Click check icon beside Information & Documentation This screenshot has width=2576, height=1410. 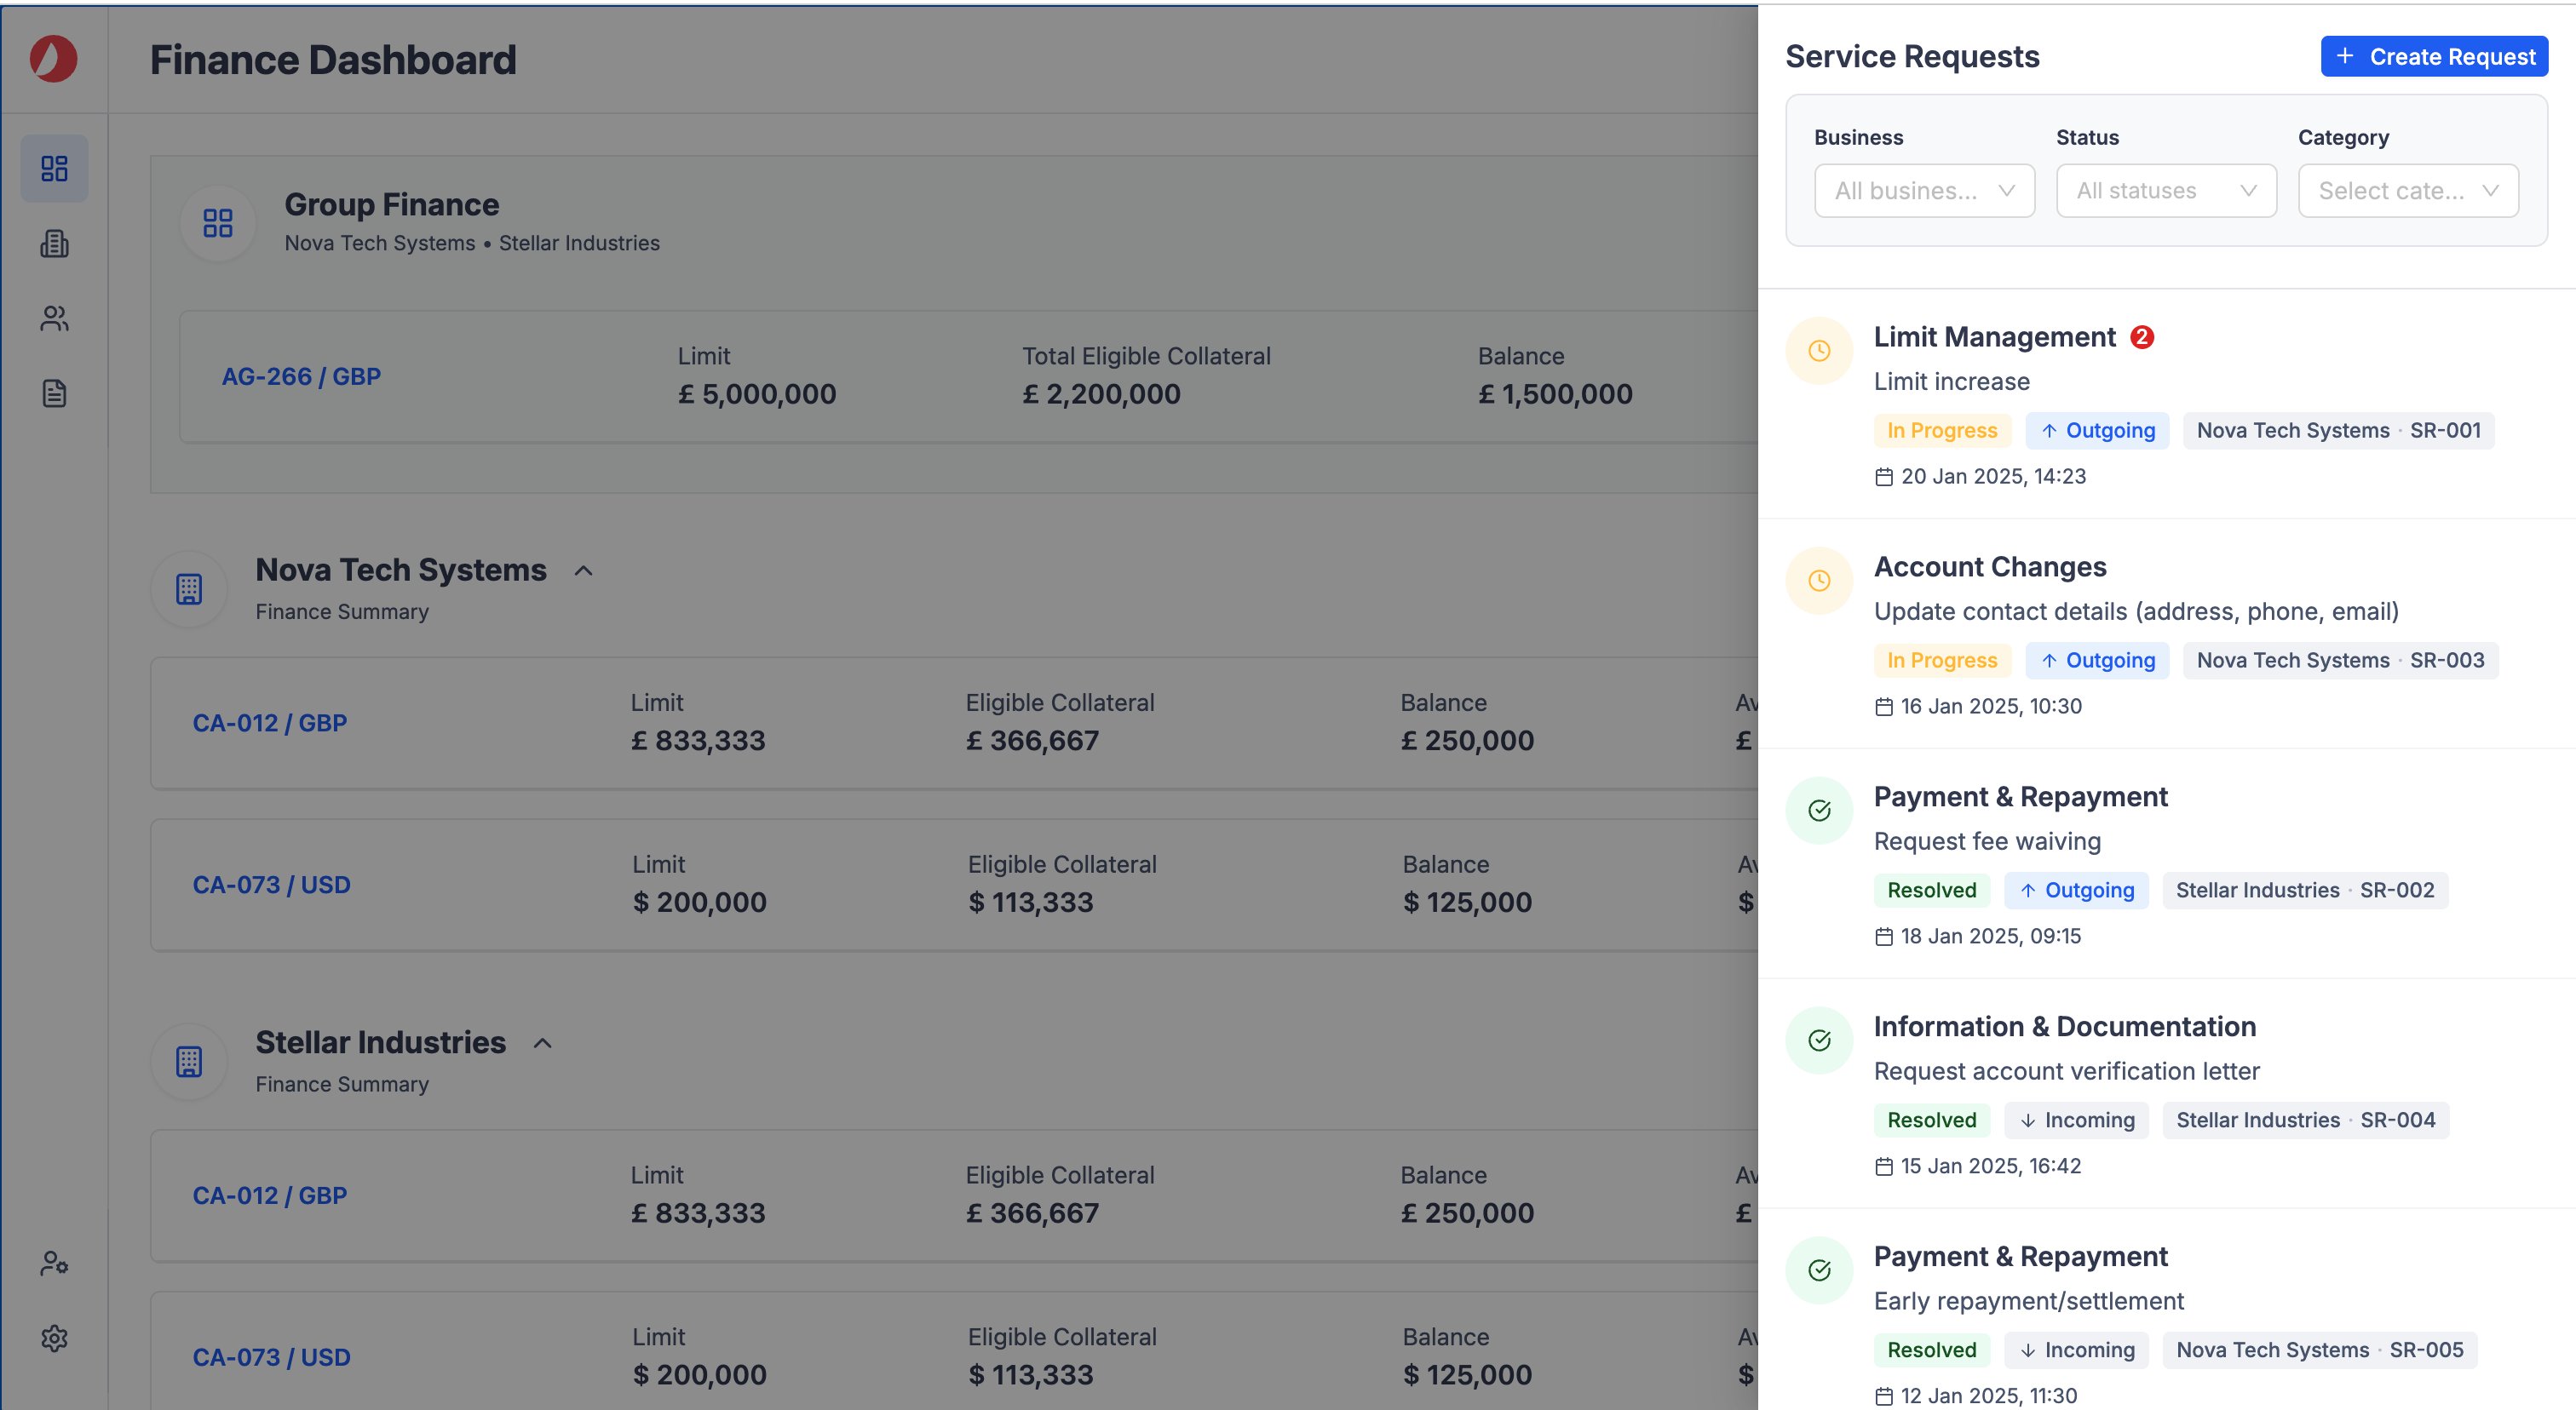[1819, 1040]
